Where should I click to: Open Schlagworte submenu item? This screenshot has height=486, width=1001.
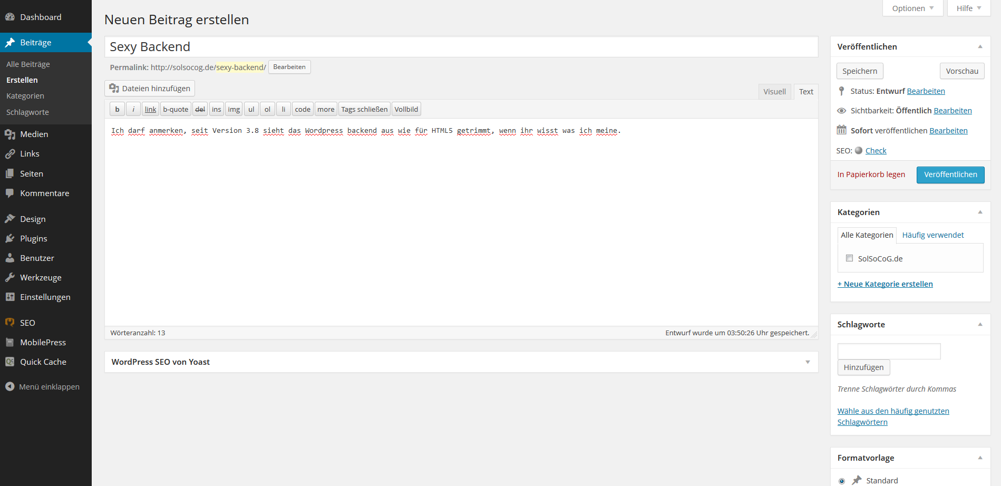point(27,112)
